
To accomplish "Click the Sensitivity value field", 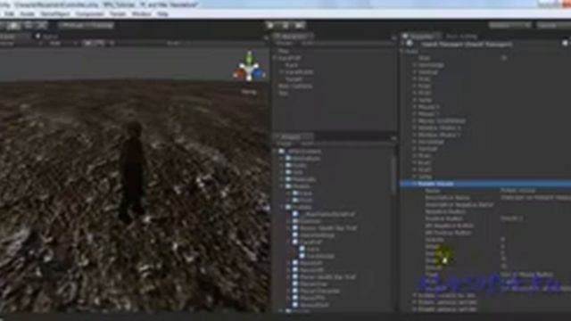I will [535, 253].
